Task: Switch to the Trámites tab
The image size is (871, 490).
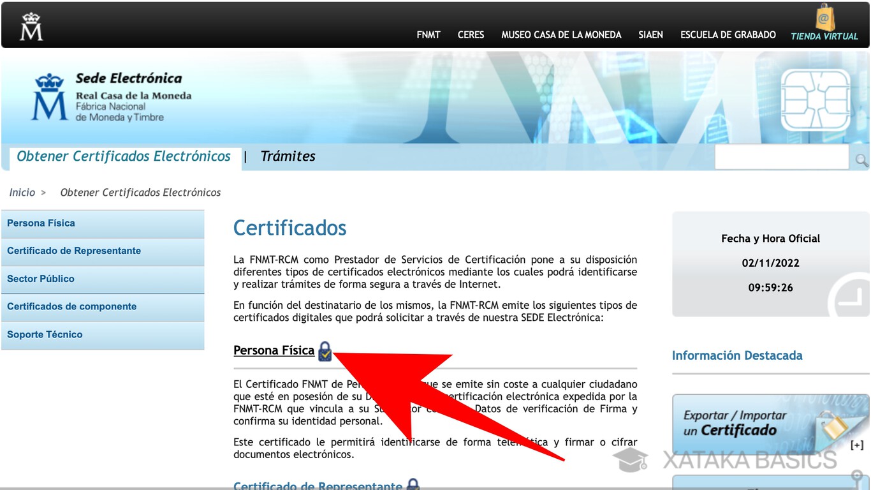Action: pyautogui.click(x=288, y=156)
